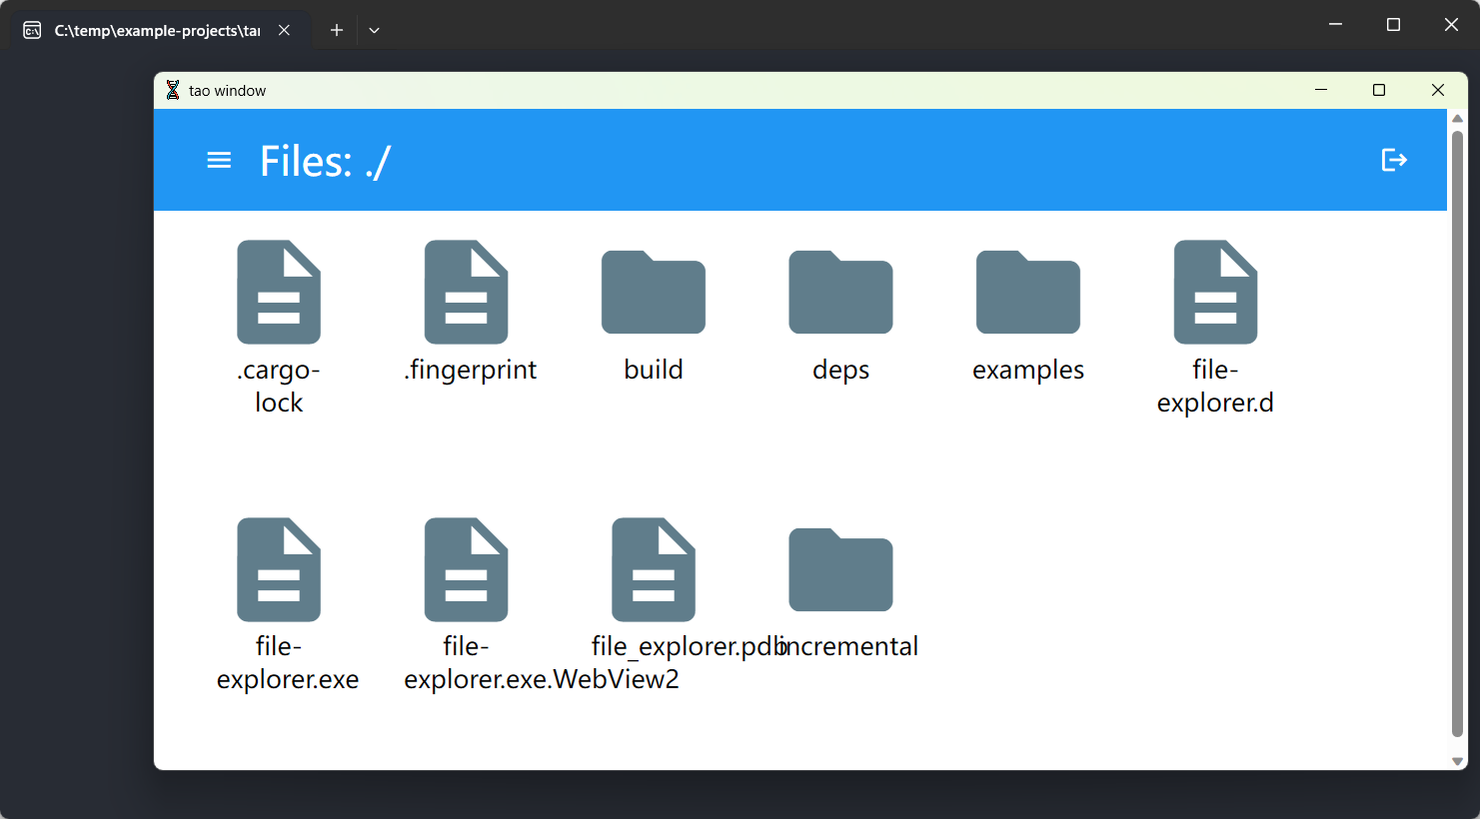Click the Files: ./ header title
Image resolution: width=1480 pixels, height=819 pixels.
pos(325,160)
